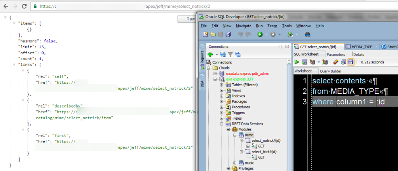
Task: Select the Triggers tree node
Action: coord(238,113)
